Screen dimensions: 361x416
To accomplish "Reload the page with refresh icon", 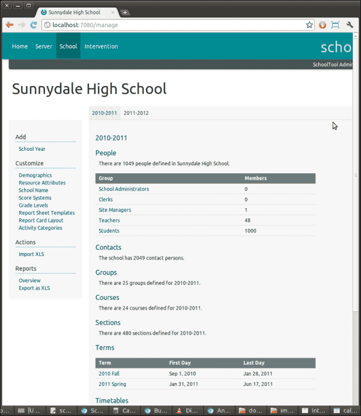I will [x=33, y=25].
